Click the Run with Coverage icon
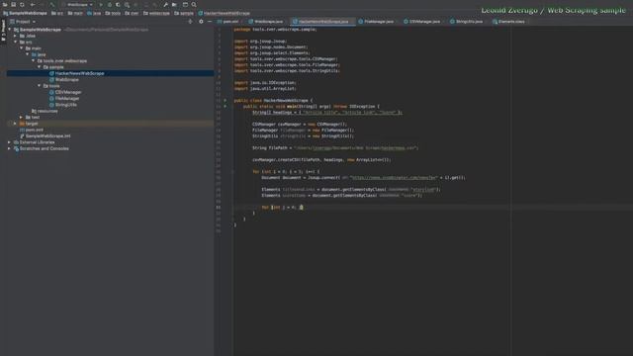 click(x=118, y=5)
